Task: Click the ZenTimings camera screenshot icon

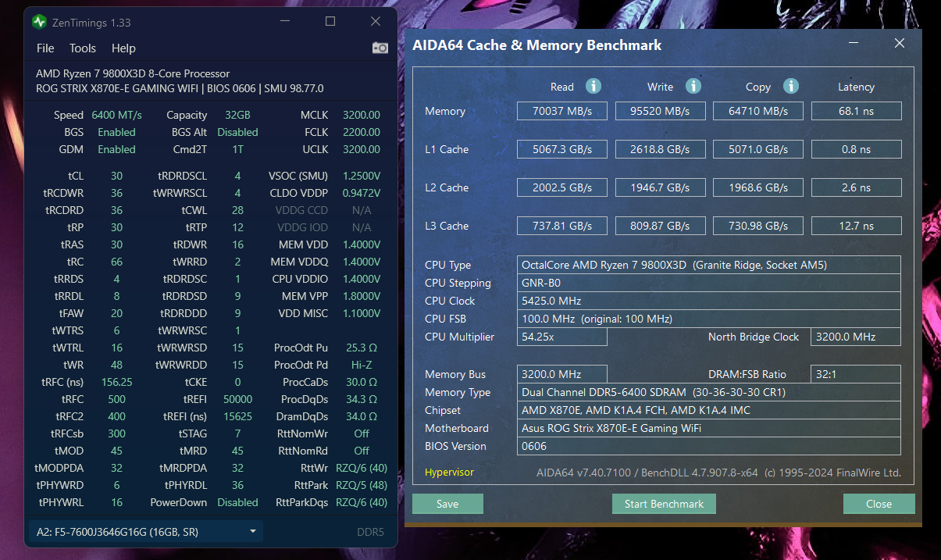Action: click(x=380, y=48)
